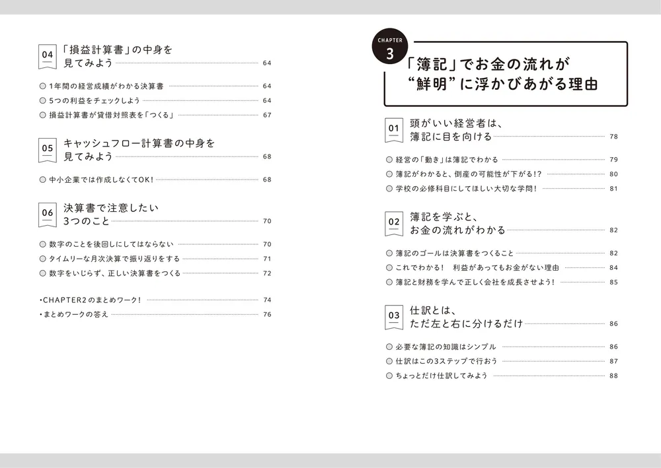Click the 01 section marker in Chapter 3
This screenshot has width=661, height=468.
(394, 130)
